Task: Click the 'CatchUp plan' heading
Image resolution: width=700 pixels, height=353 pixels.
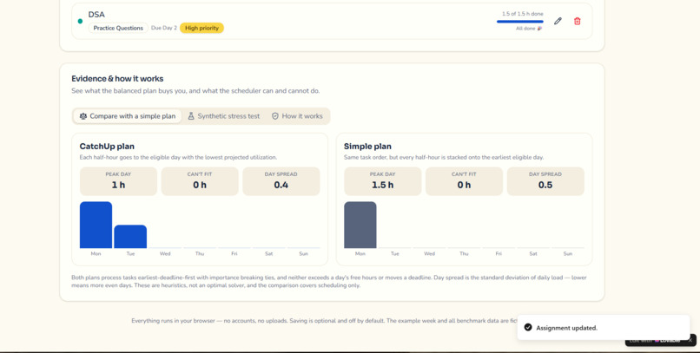Action: [107, 147]
